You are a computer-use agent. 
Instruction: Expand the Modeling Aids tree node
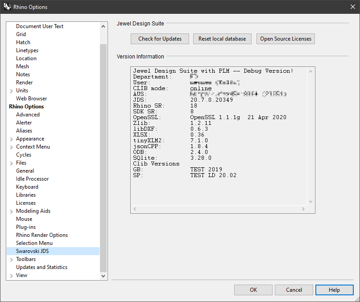[11, 211]
